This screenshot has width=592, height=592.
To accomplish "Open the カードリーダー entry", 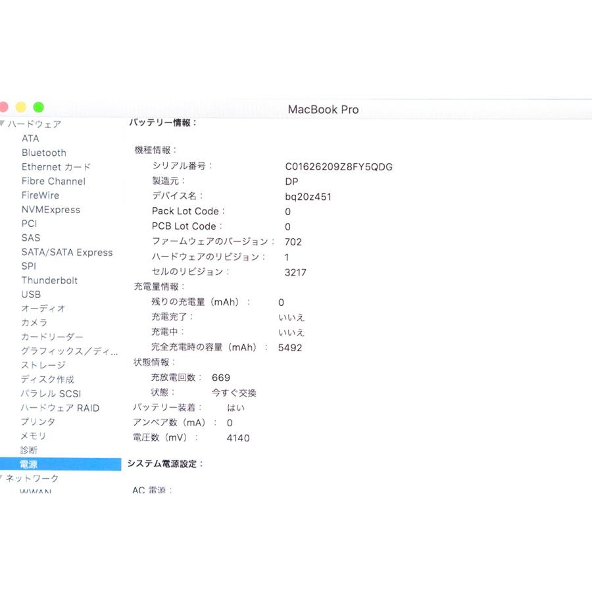I will coord(52,337).
